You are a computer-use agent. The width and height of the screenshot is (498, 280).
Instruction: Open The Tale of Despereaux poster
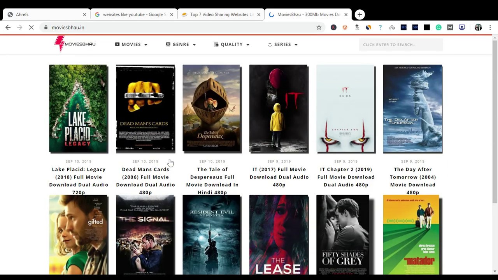pyautogui.click(x=212, y=109)
